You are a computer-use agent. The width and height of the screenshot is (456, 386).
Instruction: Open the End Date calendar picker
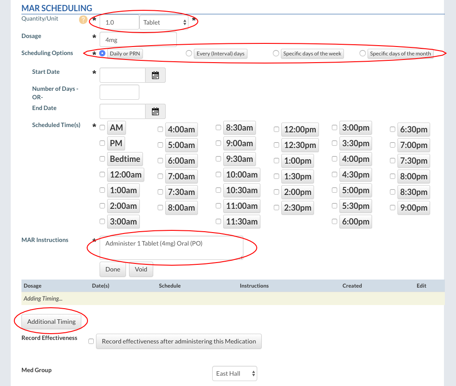pyautogui.click(x=155, y=111)
